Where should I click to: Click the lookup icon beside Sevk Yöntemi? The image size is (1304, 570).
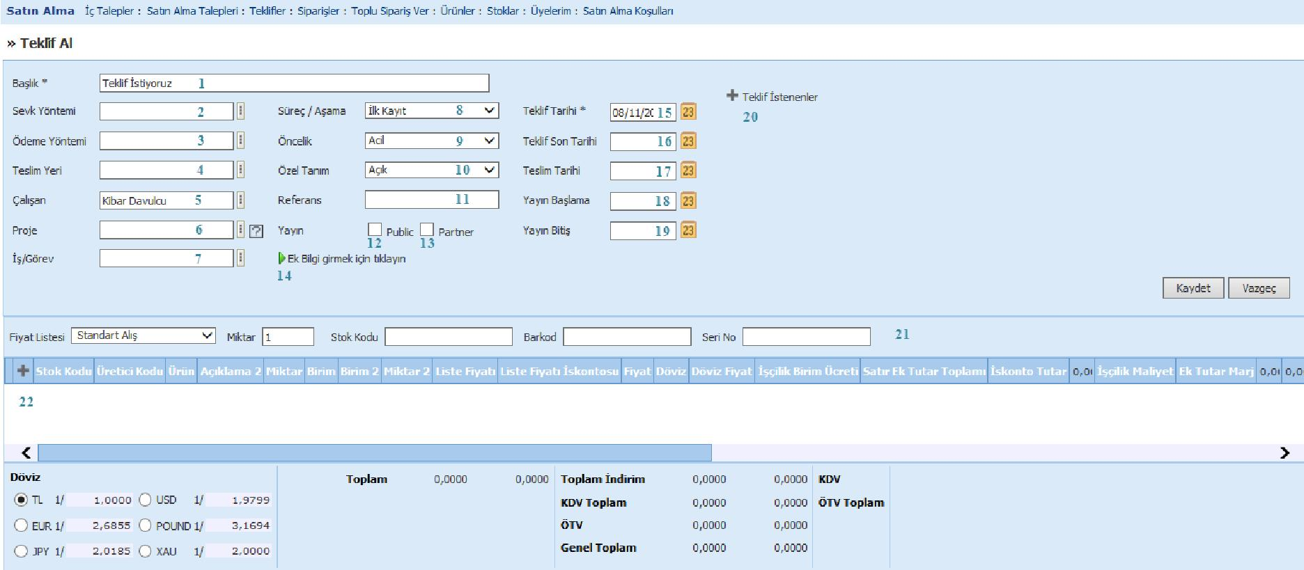[240, 111]
